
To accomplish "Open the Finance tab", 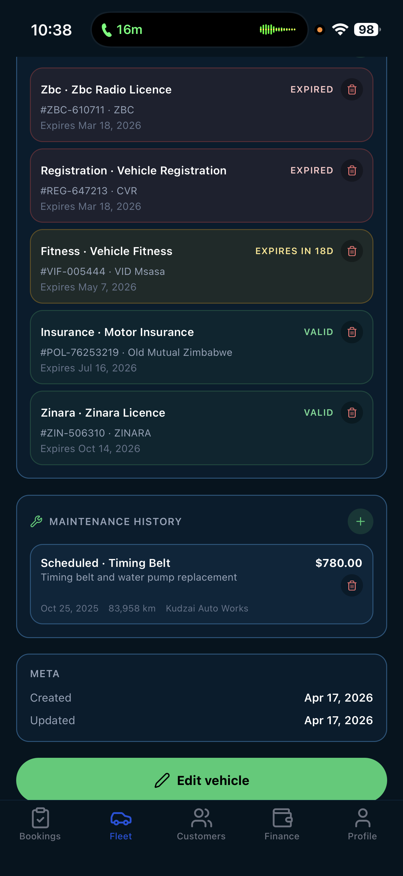I will point(282,824).
